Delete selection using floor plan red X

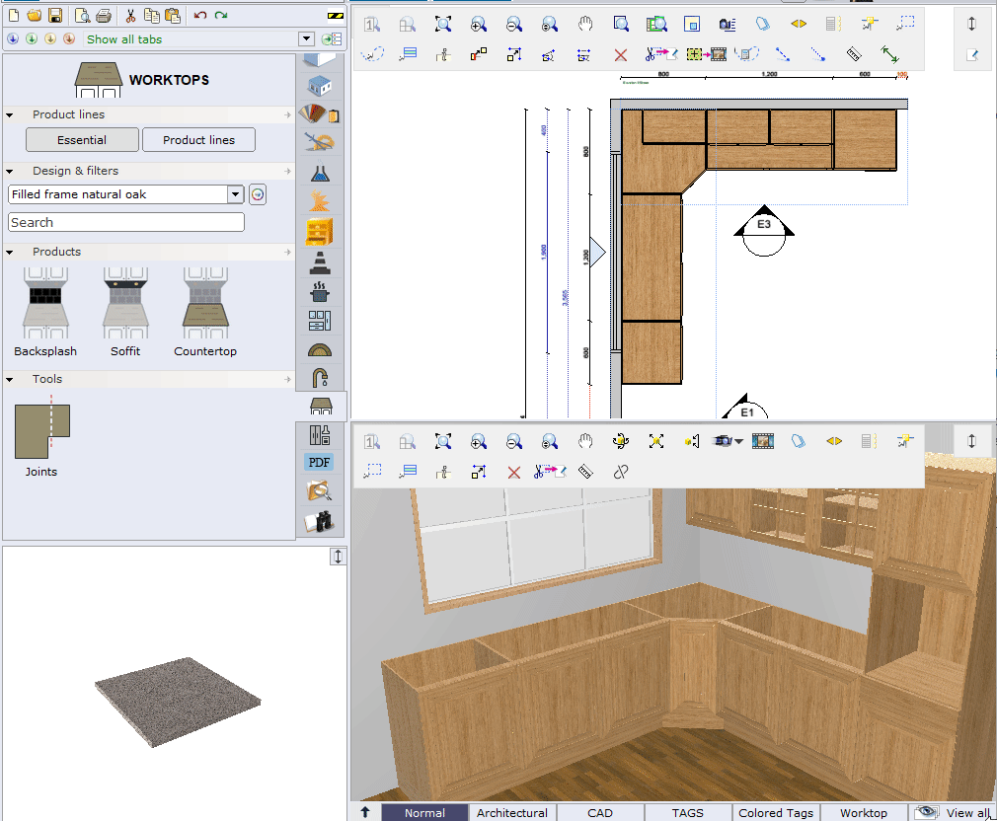tap(621, 55)
